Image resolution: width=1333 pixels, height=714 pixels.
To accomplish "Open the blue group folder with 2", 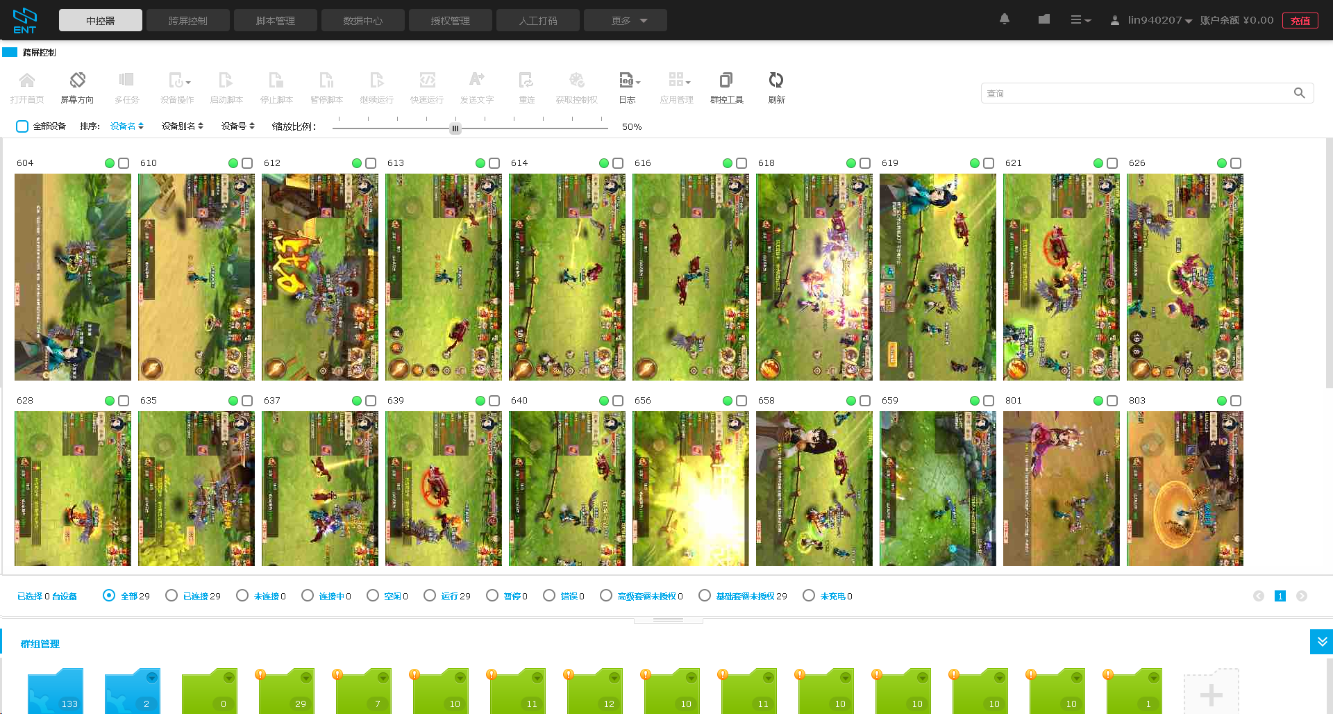I will 133,691.
